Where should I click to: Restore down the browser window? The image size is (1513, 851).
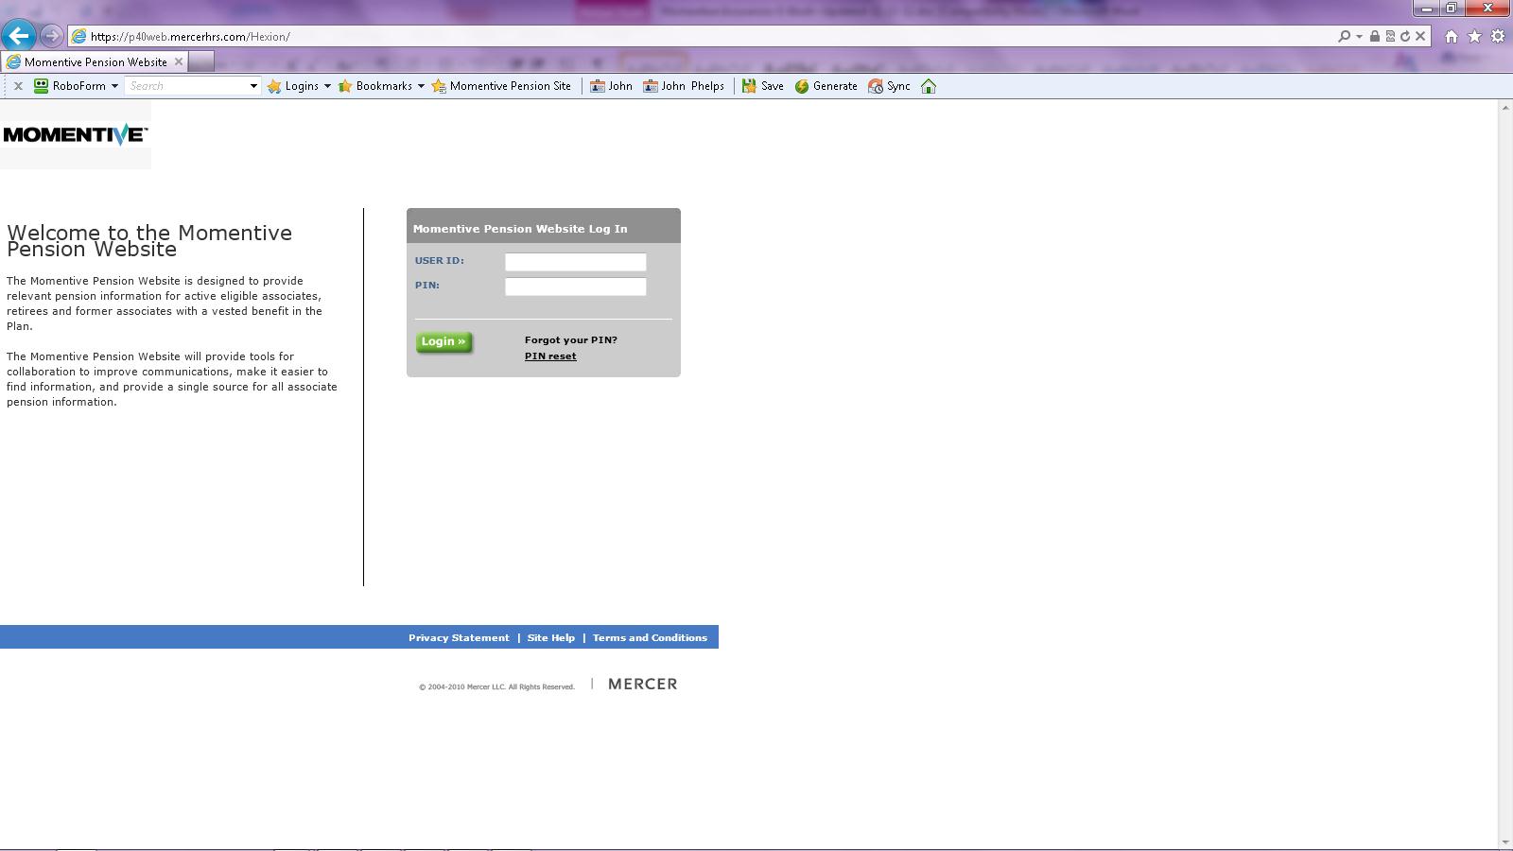click(1451, 9)
